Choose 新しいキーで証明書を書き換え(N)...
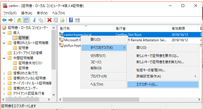The width and height of the screenshot is (203, 110). point(163,62)
